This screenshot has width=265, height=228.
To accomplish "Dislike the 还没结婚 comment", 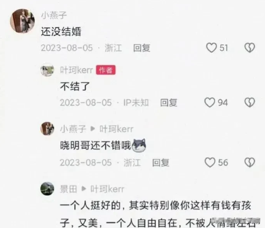I will [250, 48].
